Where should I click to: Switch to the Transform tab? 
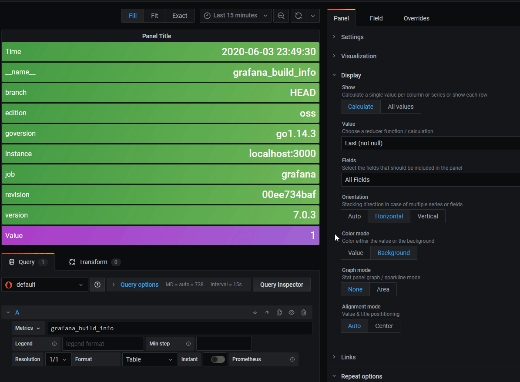(94, 261)
